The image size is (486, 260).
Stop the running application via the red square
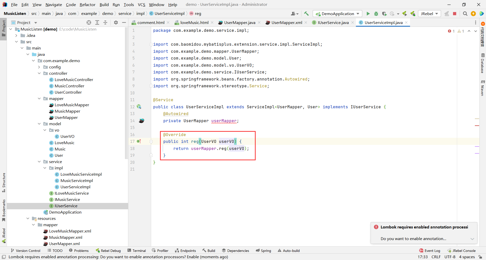[x=455, y=14]
